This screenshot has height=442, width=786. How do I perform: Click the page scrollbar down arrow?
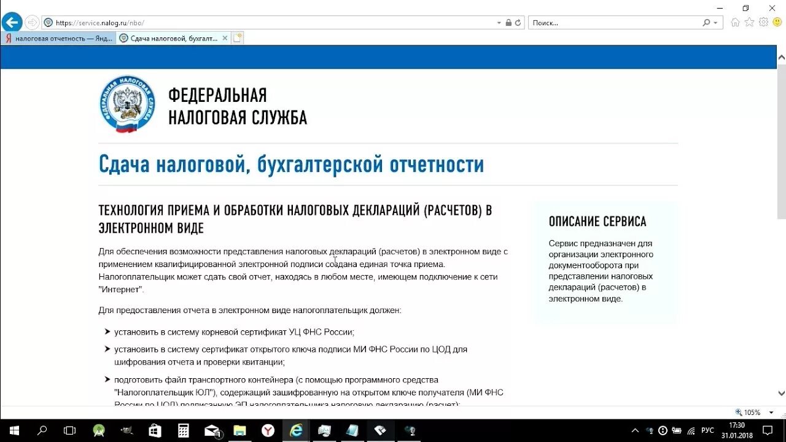tap(781, 394)
